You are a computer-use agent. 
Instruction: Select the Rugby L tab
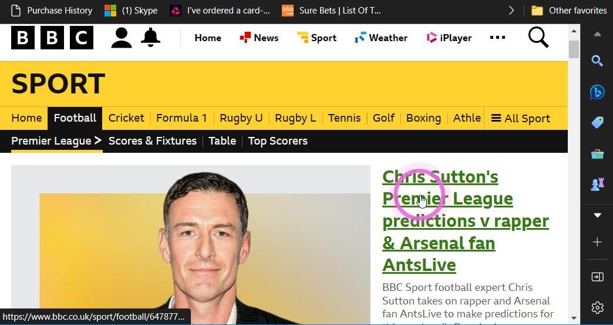(295, 118)
